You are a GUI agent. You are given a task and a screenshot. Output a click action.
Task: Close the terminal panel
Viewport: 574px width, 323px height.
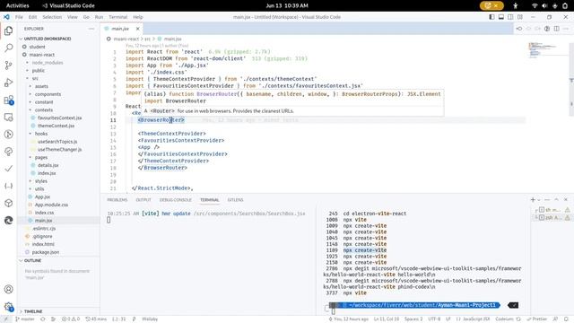pos(566,199)
